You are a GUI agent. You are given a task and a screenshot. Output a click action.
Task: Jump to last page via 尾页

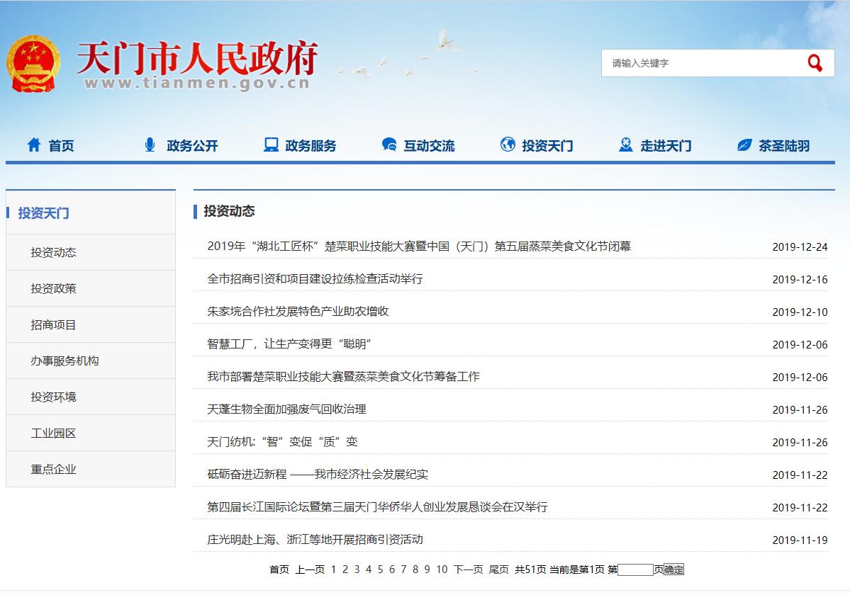pyautogui.click(x=498, y=569)
